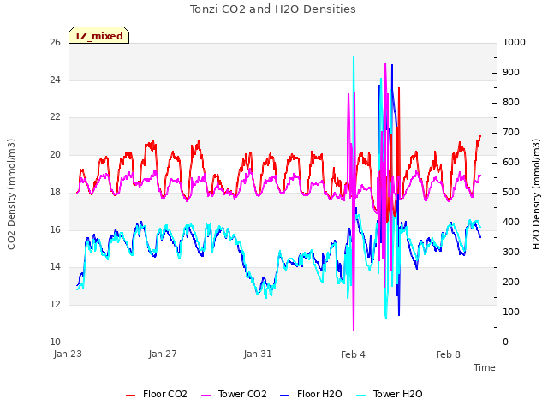This screenshot has width=548, height=411.
Task: Select the Tower H2O legend label
Action: coord(397,394)
